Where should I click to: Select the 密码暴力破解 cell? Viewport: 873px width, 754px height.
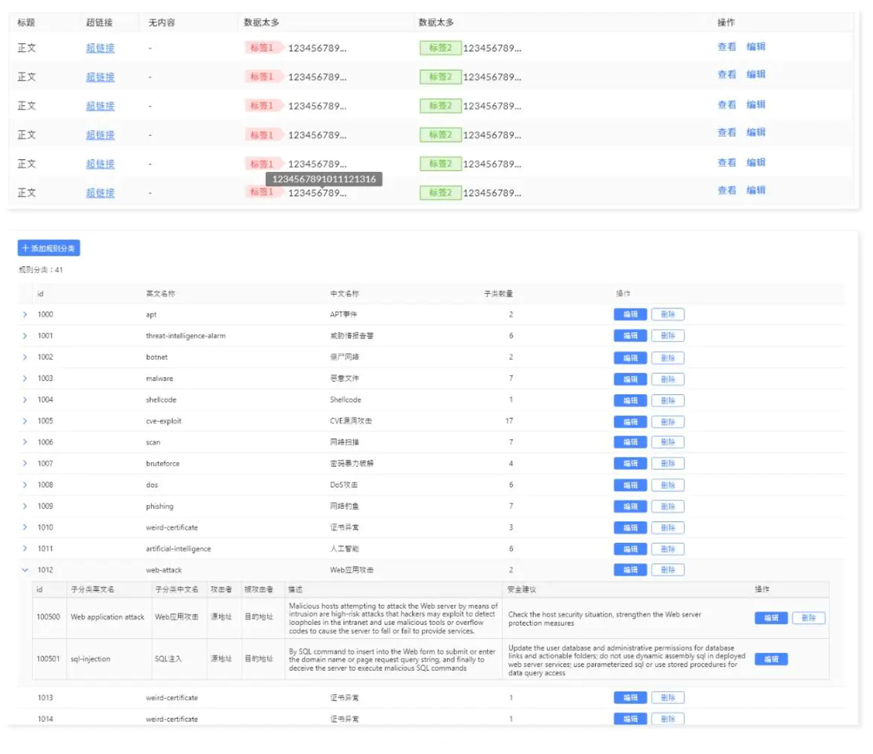click(352, 464)
